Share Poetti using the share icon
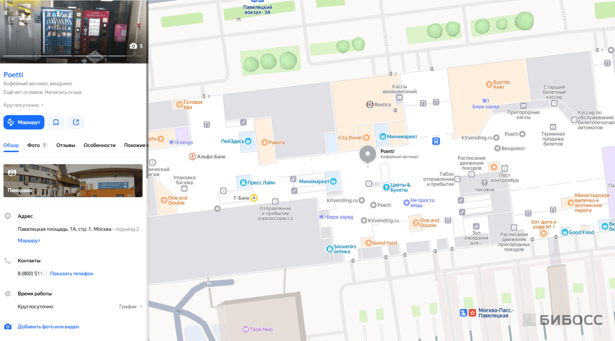The image size is (615, 341). 76,123
